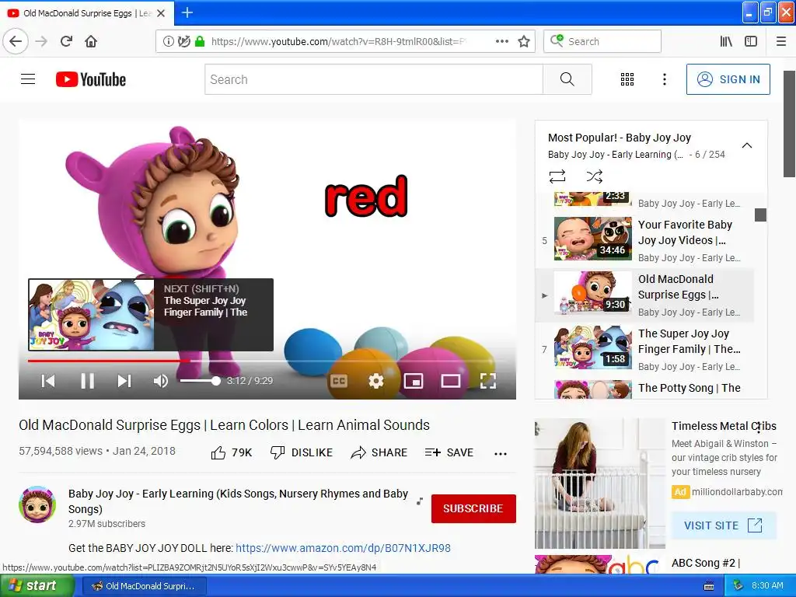The image size is (796, 597).
Task: Click the system tray clock 8:30 AM
Action: pyautogui.click(x=767, y=585)
